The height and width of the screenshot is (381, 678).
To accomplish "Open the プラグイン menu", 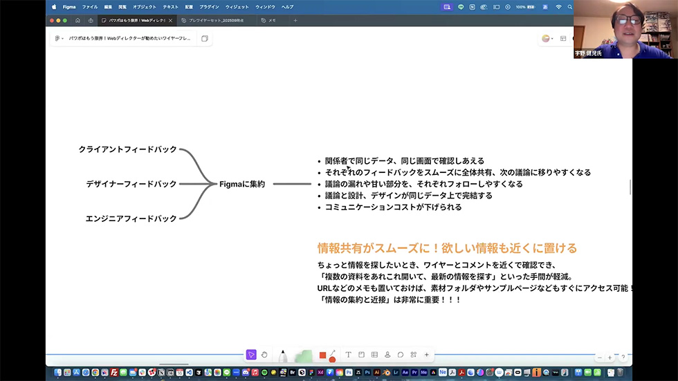I will [209, 7].
